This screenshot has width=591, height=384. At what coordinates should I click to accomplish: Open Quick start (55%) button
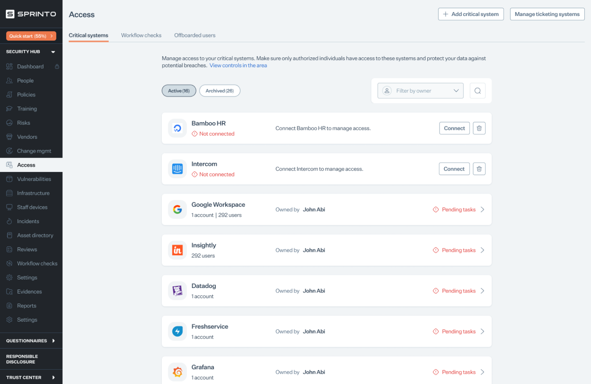[x=31, y=36]
